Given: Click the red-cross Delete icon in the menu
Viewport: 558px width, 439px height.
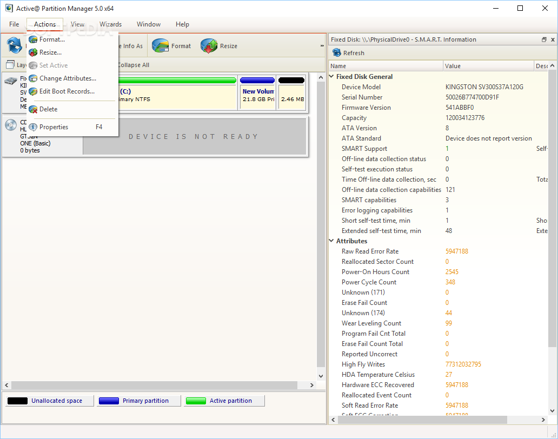Looking at the screenshot, I should (x=33, y=109).
